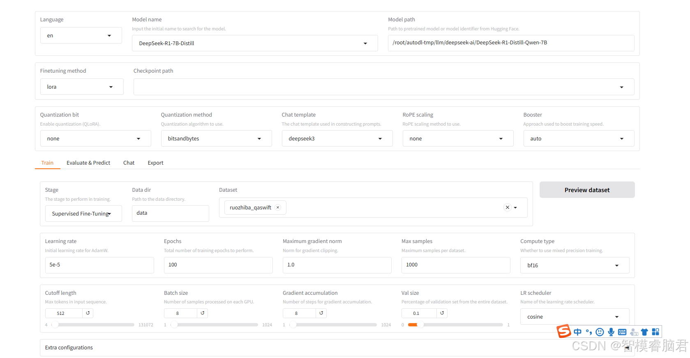Click the Gradient accumulation number box
This screenshot has height=358, width=690.
point(300,313)
